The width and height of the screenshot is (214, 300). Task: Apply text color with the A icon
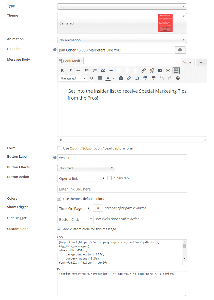tap(108, 78)
